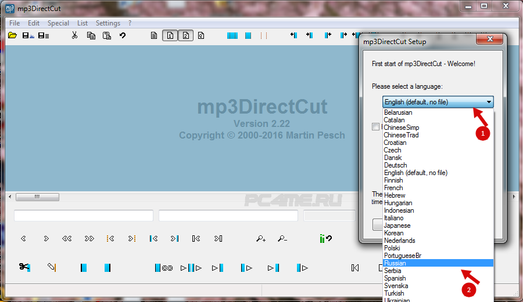The width and height of the screenshot is (523, 302).
Task: Open the List menu
Action: 83,23
